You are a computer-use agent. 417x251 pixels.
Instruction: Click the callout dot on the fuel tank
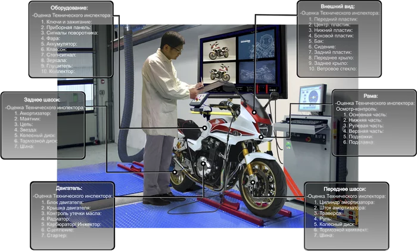click(x=204, y=128)
